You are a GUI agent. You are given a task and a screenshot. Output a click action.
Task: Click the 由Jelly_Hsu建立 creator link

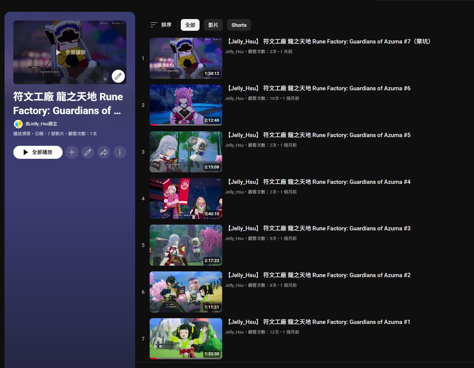click(41, 124)
